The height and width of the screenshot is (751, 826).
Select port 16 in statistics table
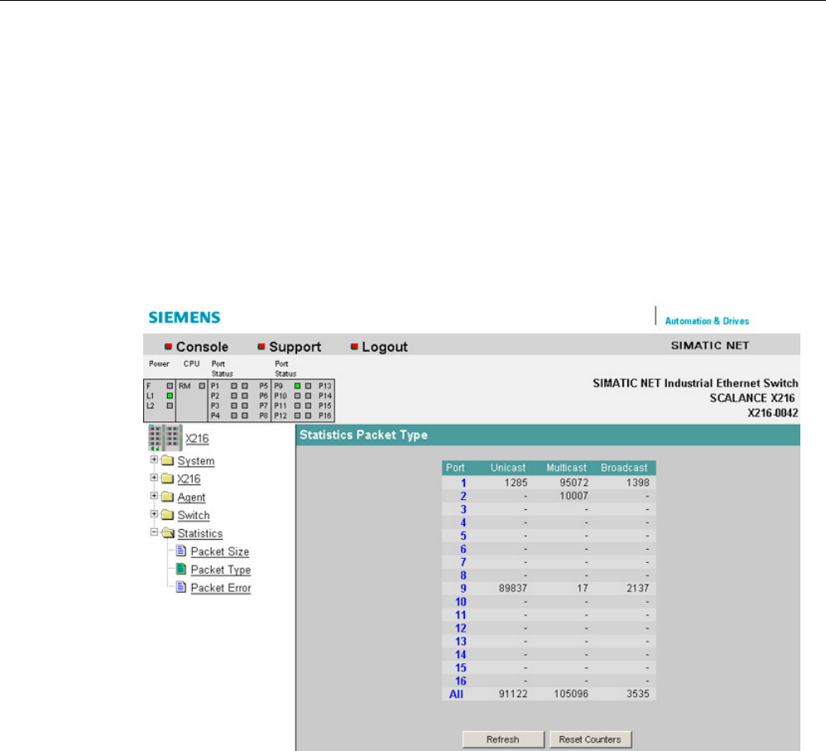(x=461, y=681)
